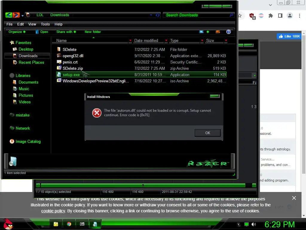306x230 pixels.
Task: Open the cookie policy link
Action: 53,211
